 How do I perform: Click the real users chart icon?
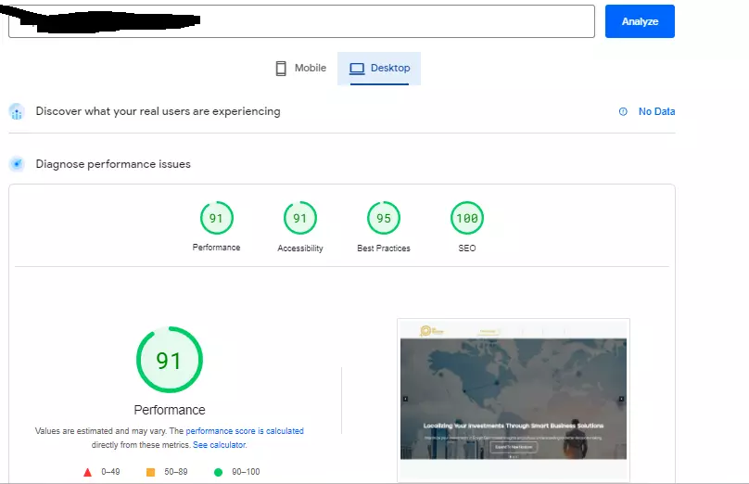point(17,112)
